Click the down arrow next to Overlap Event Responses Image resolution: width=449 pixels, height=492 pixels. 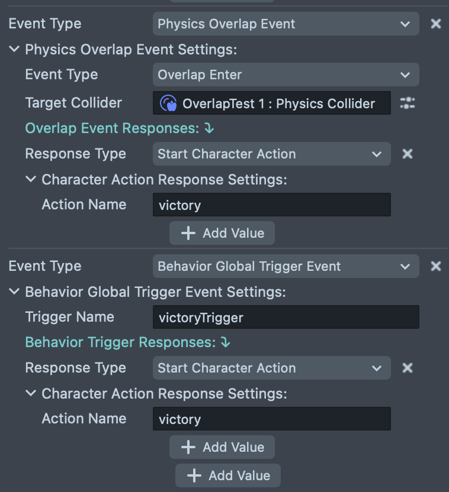coord(209,128)
